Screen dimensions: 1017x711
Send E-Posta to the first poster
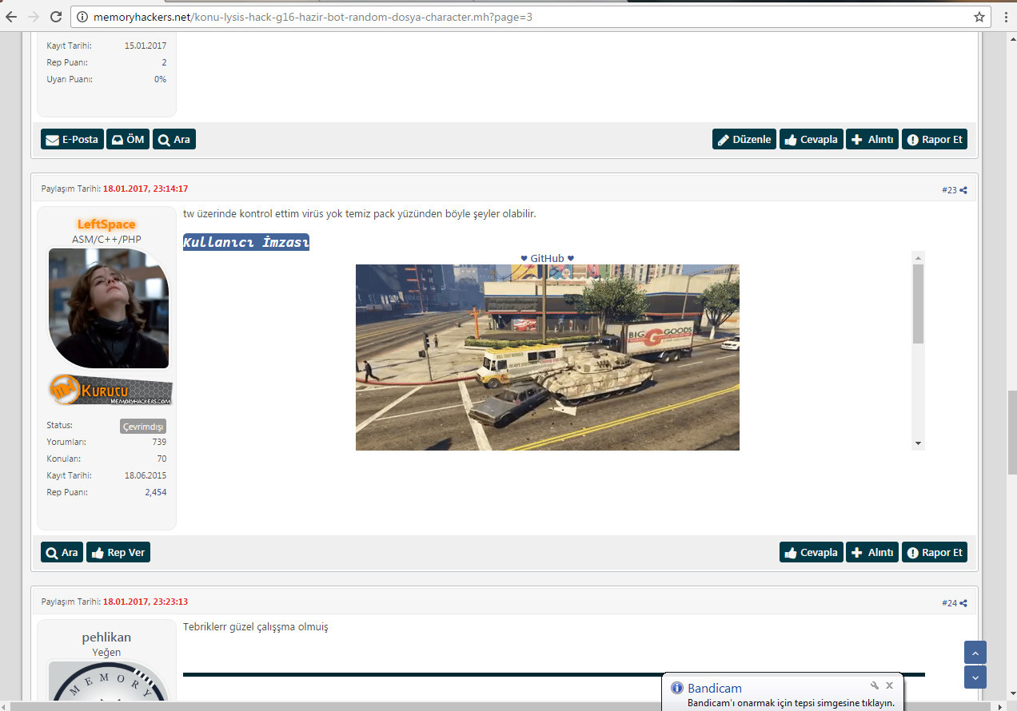pos(72,139)
